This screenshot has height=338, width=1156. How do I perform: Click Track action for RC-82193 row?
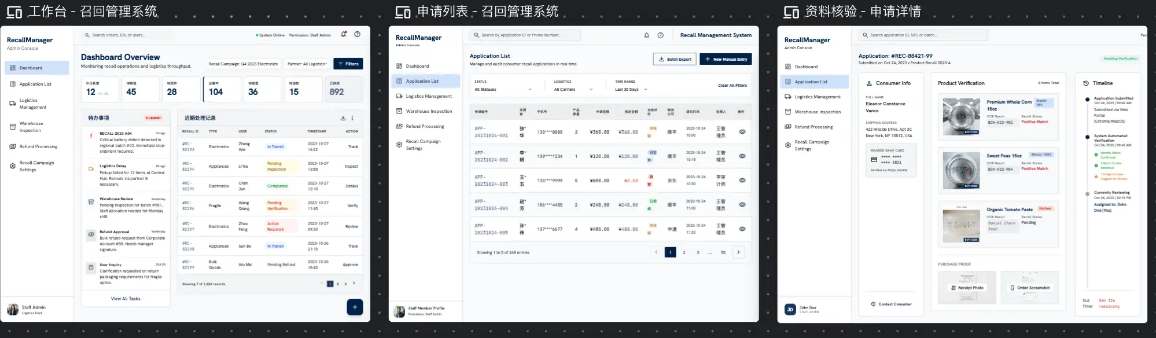coord(353,146)
